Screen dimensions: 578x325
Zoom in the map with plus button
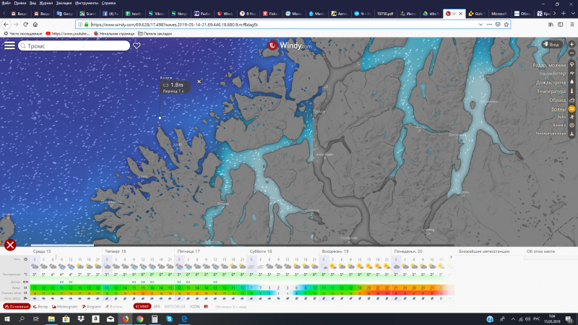tap(571, 45)
